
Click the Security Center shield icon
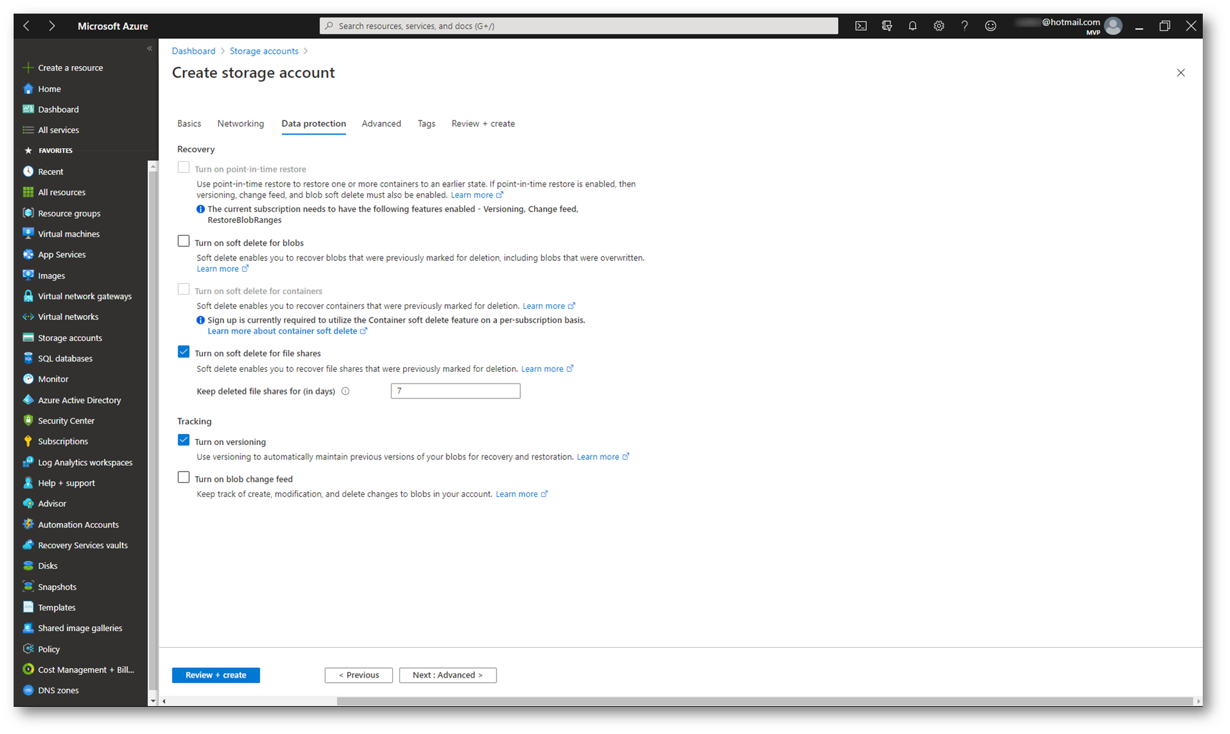[28, 420]
